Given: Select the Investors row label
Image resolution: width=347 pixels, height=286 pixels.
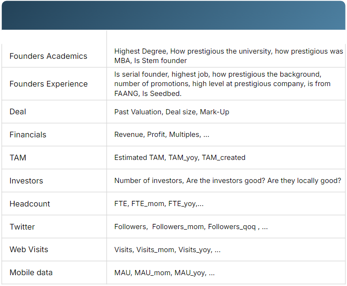Looking at the screenshot, I should (x=26, y=181).
